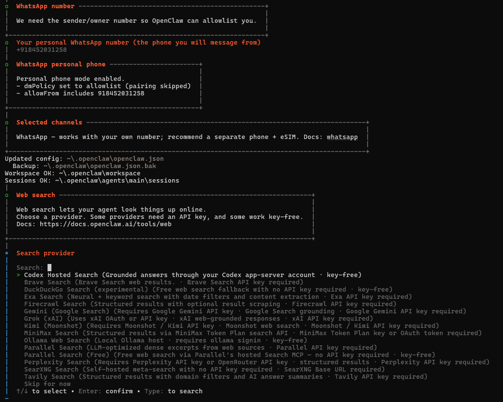The image size is (503, 402).
Task: Click the entered number +918452031258
Action: pos(42,50)
